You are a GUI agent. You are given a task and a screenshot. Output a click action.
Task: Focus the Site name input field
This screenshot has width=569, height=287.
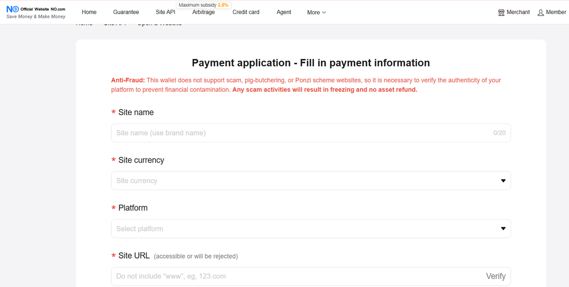click(311, 133)
